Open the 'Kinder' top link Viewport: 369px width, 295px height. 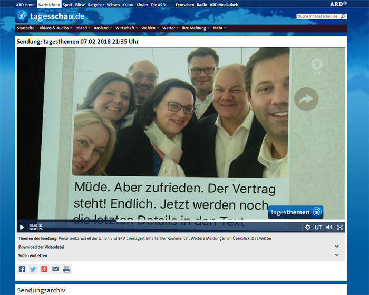point(142,5)
